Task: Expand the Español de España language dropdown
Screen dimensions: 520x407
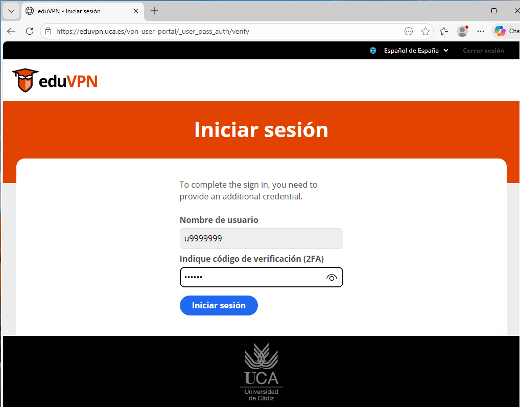Action: coord(416,51)
